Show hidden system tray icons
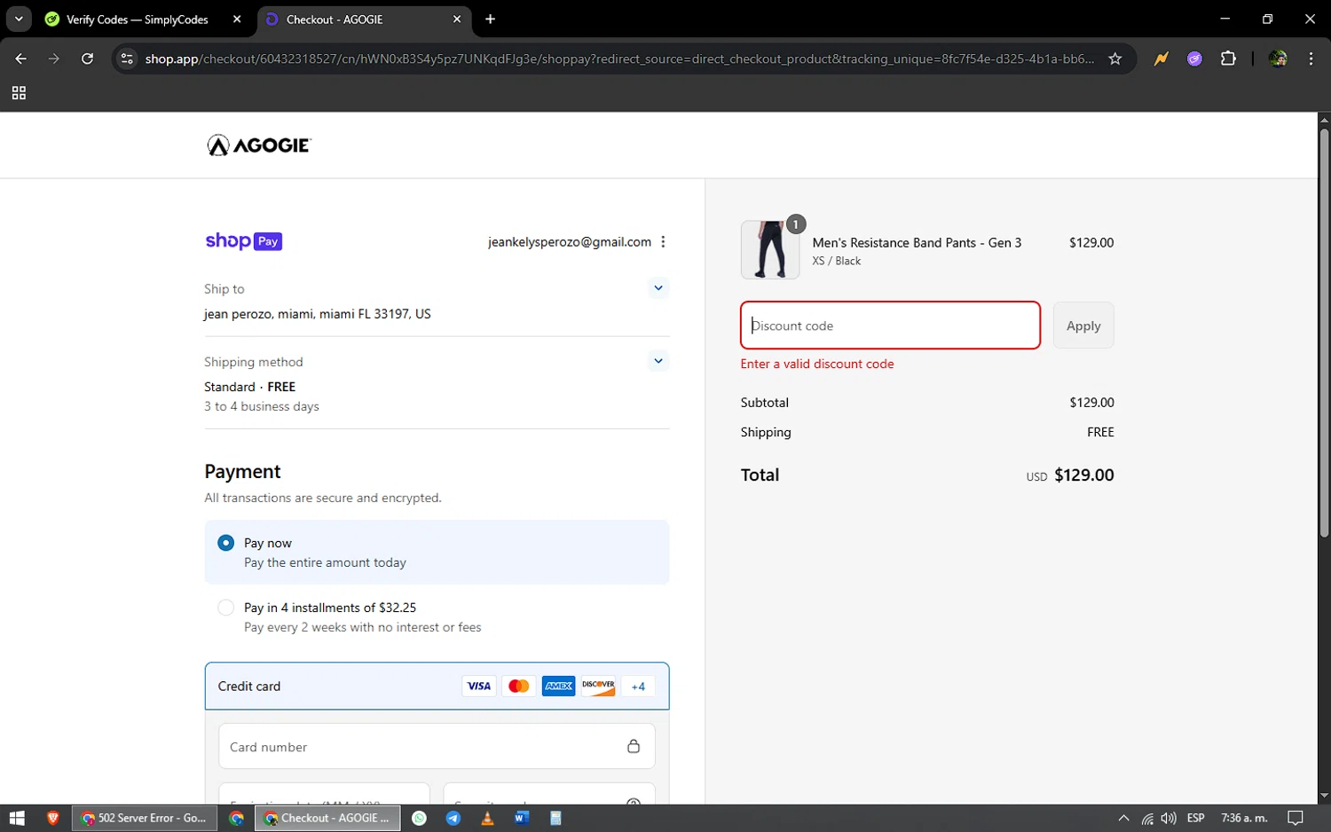The width and height of the screenshot is (1331, 832). coord(1123,818)
